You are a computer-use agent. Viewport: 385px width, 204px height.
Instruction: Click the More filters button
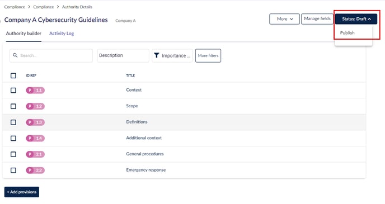coord(208,56)
